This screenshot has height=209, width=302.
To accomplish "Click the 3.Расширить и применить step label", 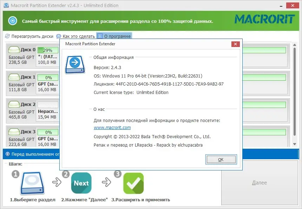I will [x=140, y=200].
